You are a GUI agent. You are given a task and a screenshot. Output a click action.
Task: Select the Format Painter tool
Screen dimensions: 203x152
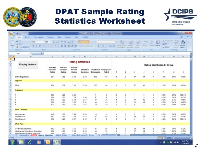click(x=23, y=47)
